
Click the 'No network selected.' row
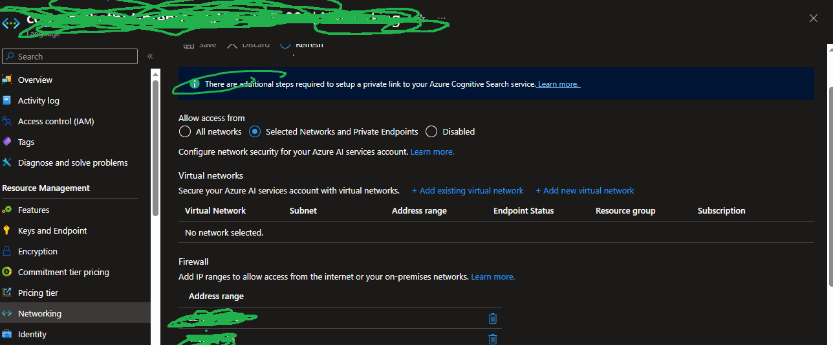496,232
